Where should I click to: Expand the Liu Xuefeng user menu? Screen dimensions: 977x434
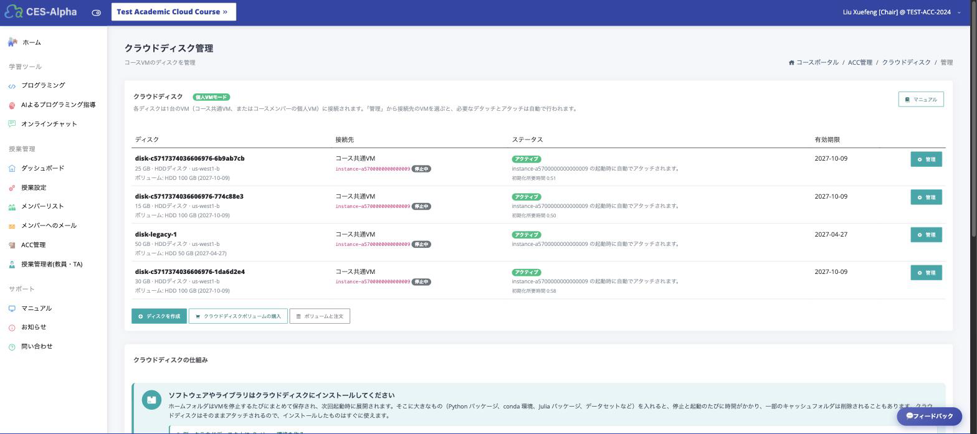click(x=901, y=12)
